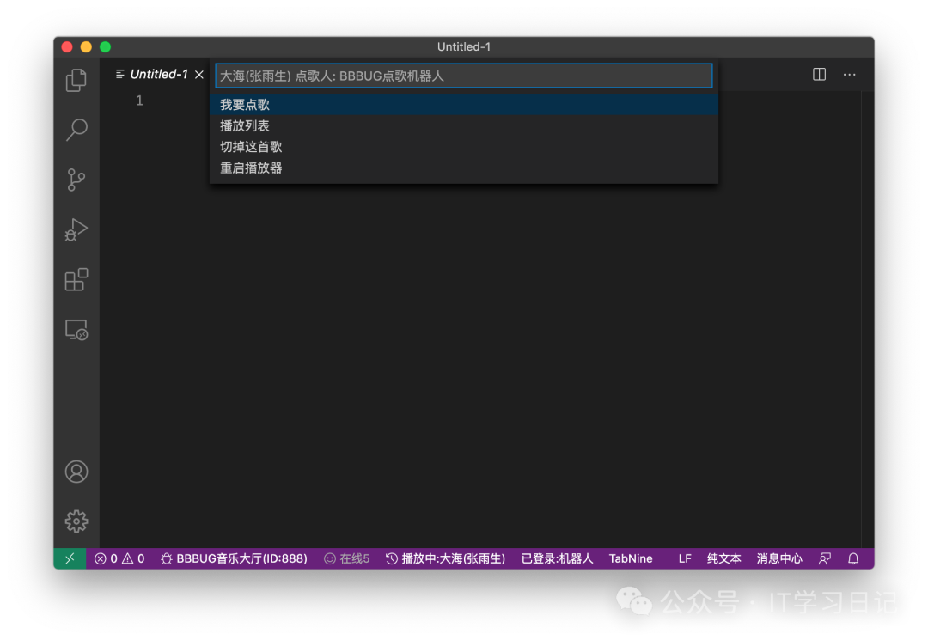Choose 重启播放器 option
Image resolution: width=928 pixels, height=640 pixels.
pyautogui.click(x=251, y=168)
